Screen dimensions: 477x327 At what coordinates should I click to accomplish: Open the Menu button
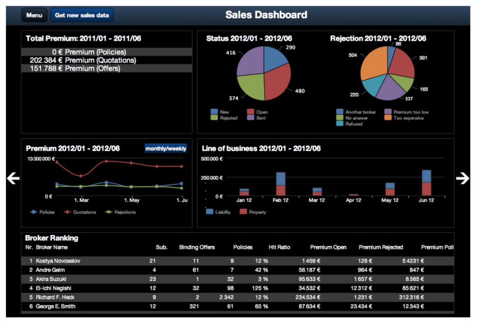pos(34,15)
